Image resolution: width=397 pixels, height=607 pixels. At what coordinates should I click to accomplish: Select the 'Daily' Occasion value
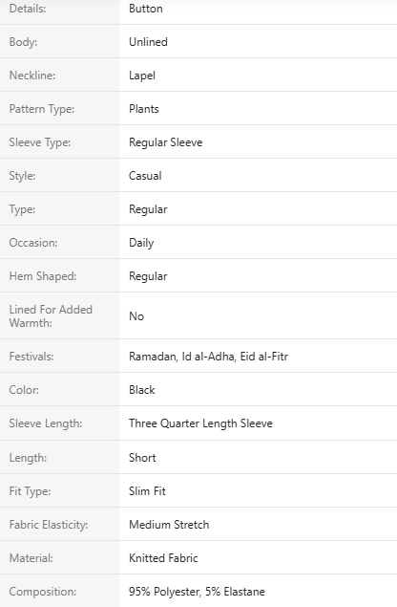[x=141, y=243]
